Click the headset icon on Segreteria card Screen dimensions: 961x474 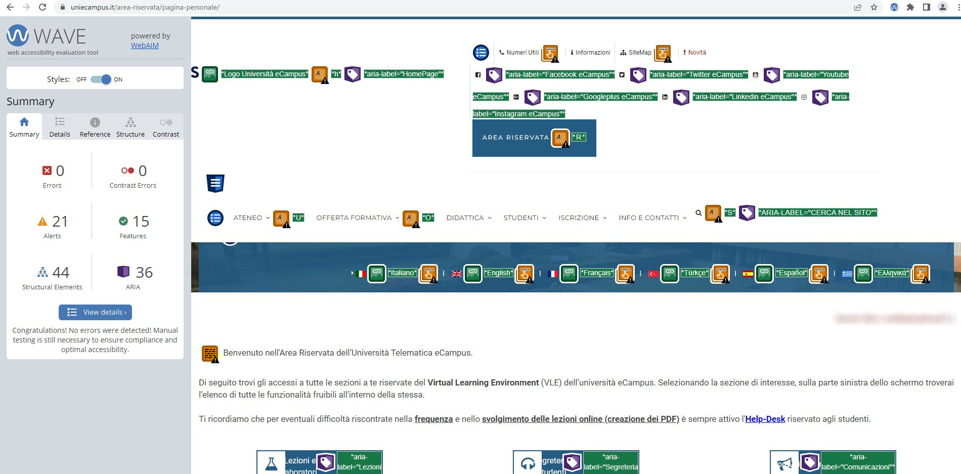tap(528, 464)
